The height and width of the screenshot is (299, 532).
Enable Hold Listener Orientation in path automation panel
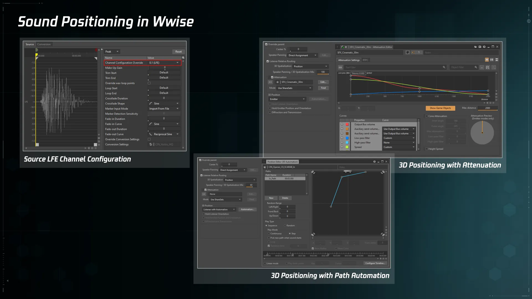pos(203,214)
